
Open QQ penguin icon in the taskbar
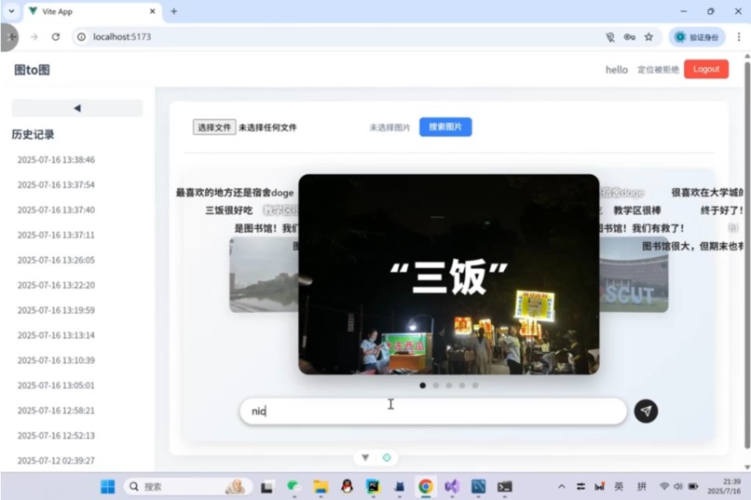(x=347, y=487)
